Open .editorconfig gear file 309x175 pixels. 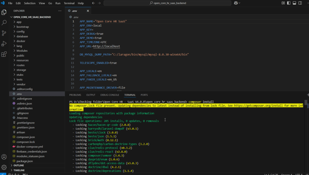[x=24, y=89]
